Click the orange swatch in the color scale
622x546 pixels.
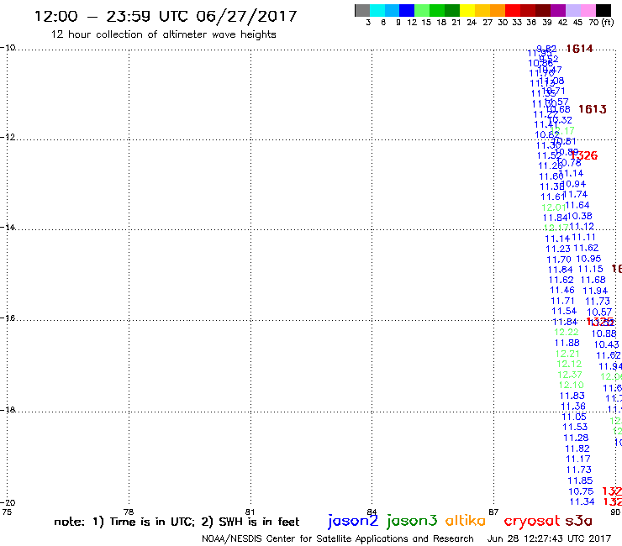pos(498,10)
